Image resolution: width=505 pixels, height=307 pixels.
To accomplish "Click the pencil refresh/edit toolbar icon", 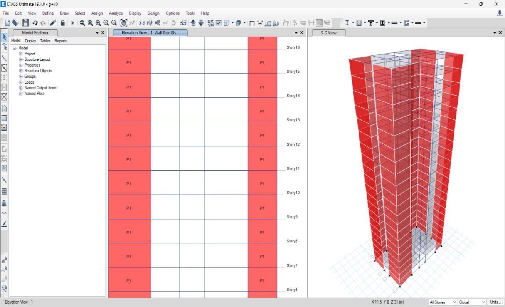I will pos(53,23).
